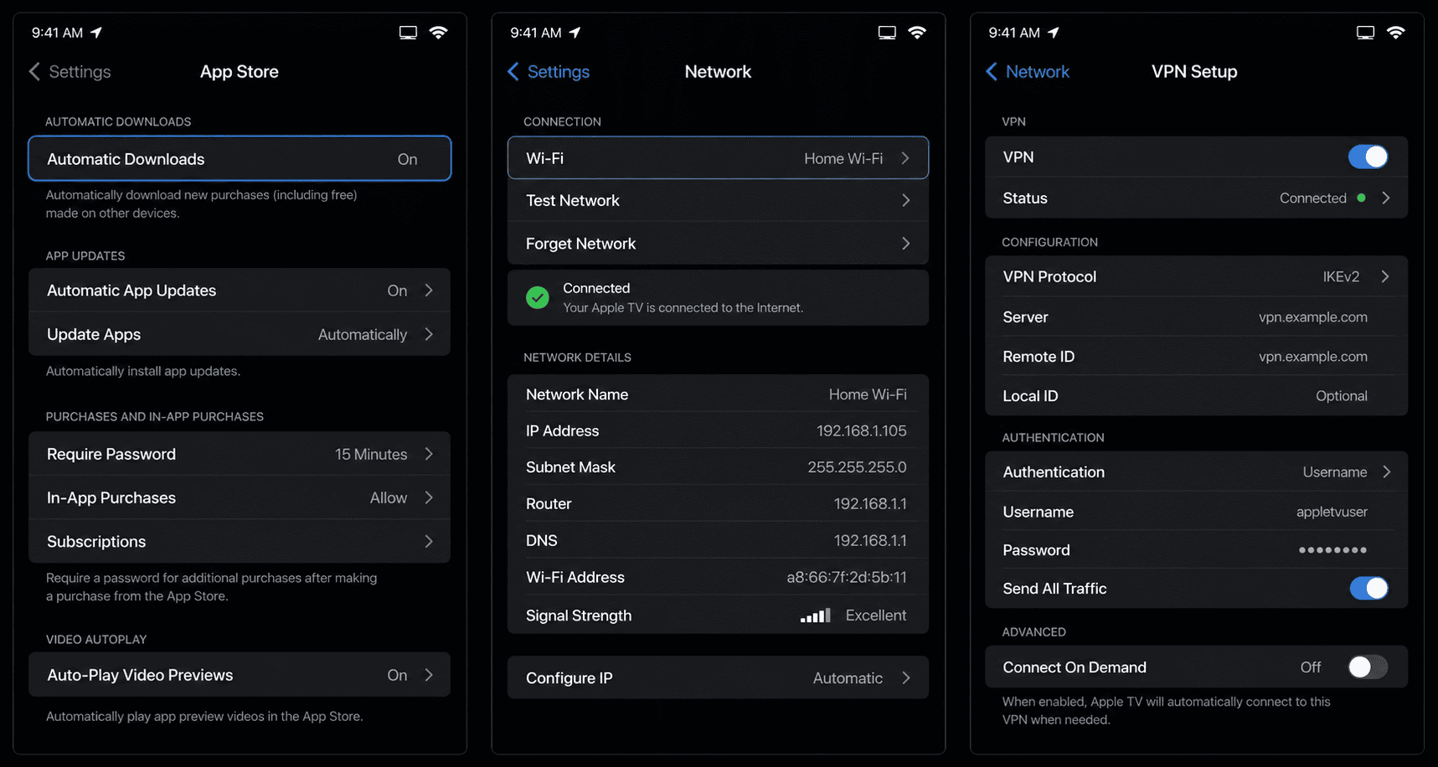Click Wi-Fi Address a8:66:7f:2d:5b:11

pos(847,577)
